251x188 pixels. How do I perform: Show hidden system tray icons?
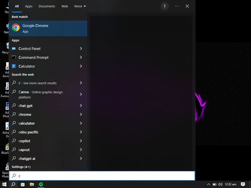[208, 184]
